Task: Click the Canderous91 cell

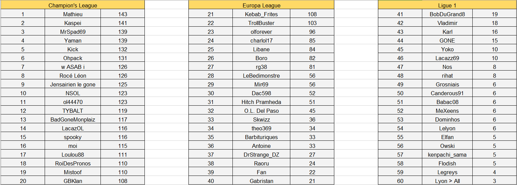Action: 447,93
